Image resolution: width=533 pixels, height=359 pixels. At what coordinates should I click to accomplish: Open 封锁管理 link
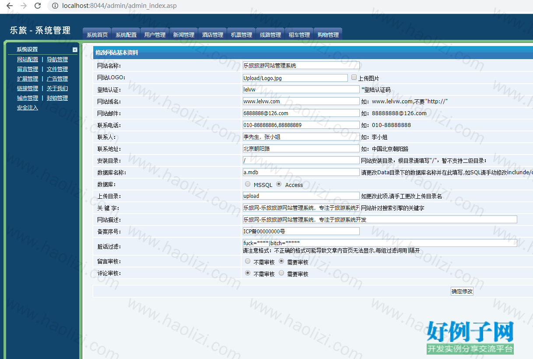(x=57, y=98)
